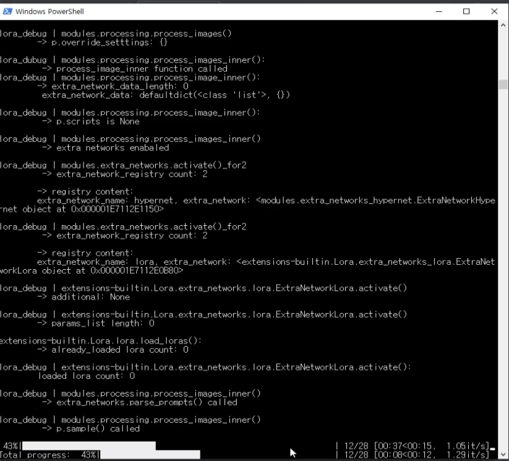509x461 pixels.
Task: Click the 'Total progress: 43%' label
Action: (48, 455)
